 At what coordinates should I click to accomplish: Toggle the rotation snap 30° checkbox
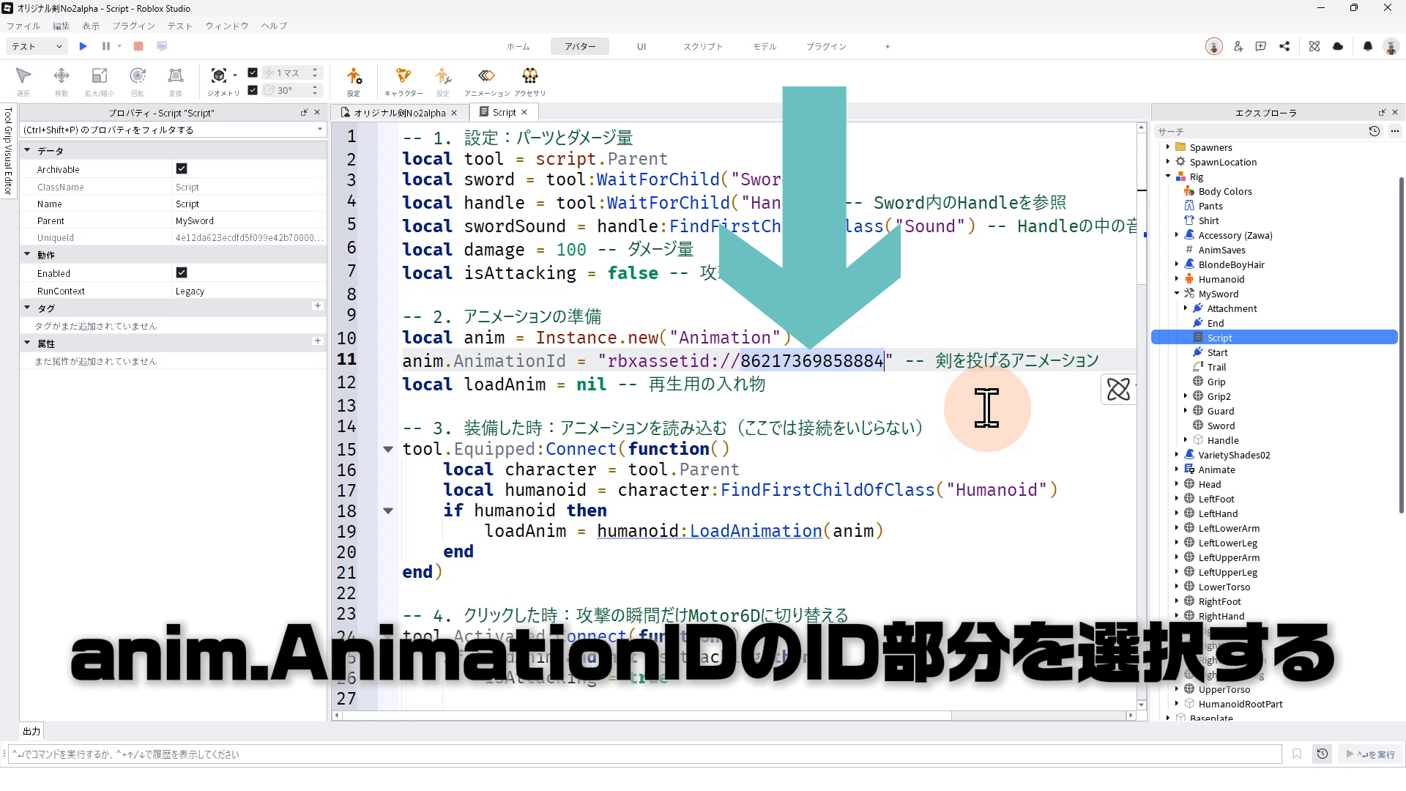coord(253,90)
